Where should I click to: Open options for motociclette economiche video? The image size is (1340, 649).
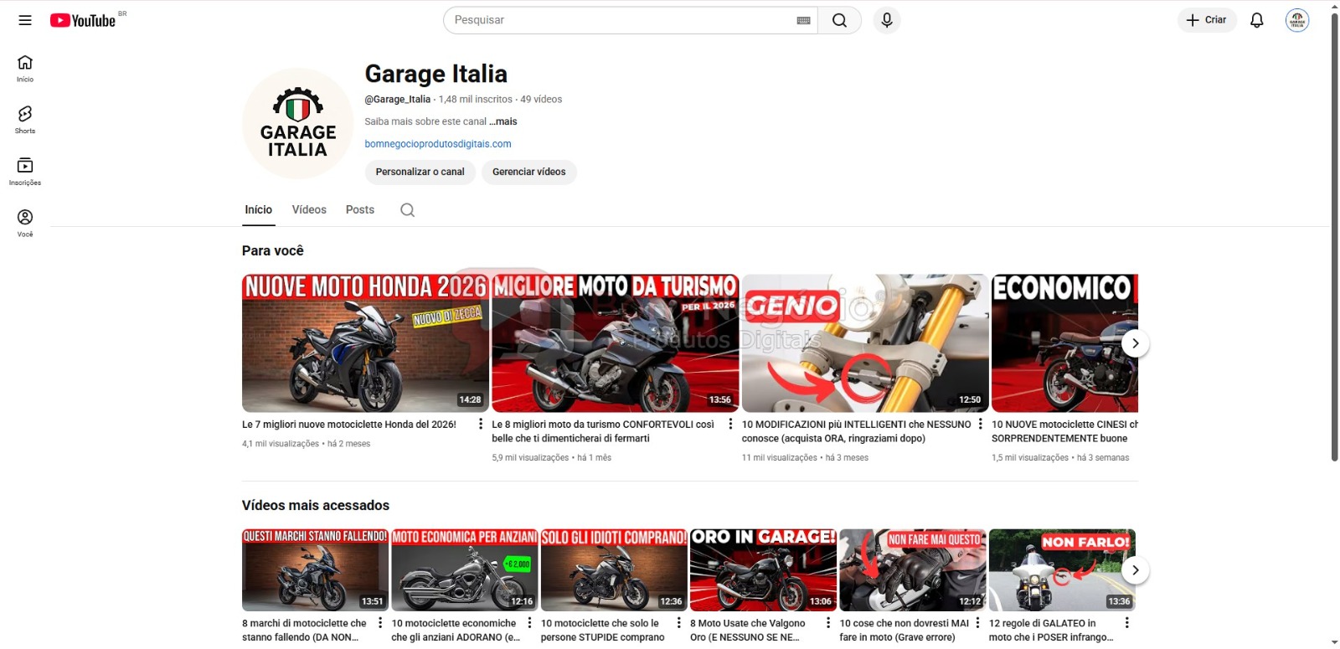pyautogui.click(x=529, y=623)
